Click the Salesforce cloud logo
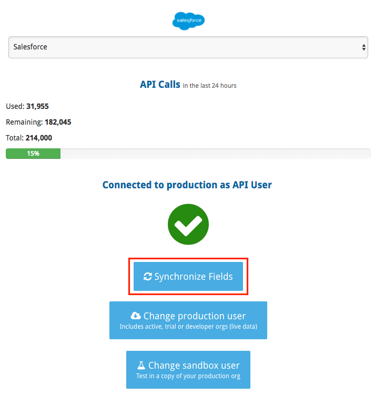This screenshot has width=374, height=395. pos(188,21)
